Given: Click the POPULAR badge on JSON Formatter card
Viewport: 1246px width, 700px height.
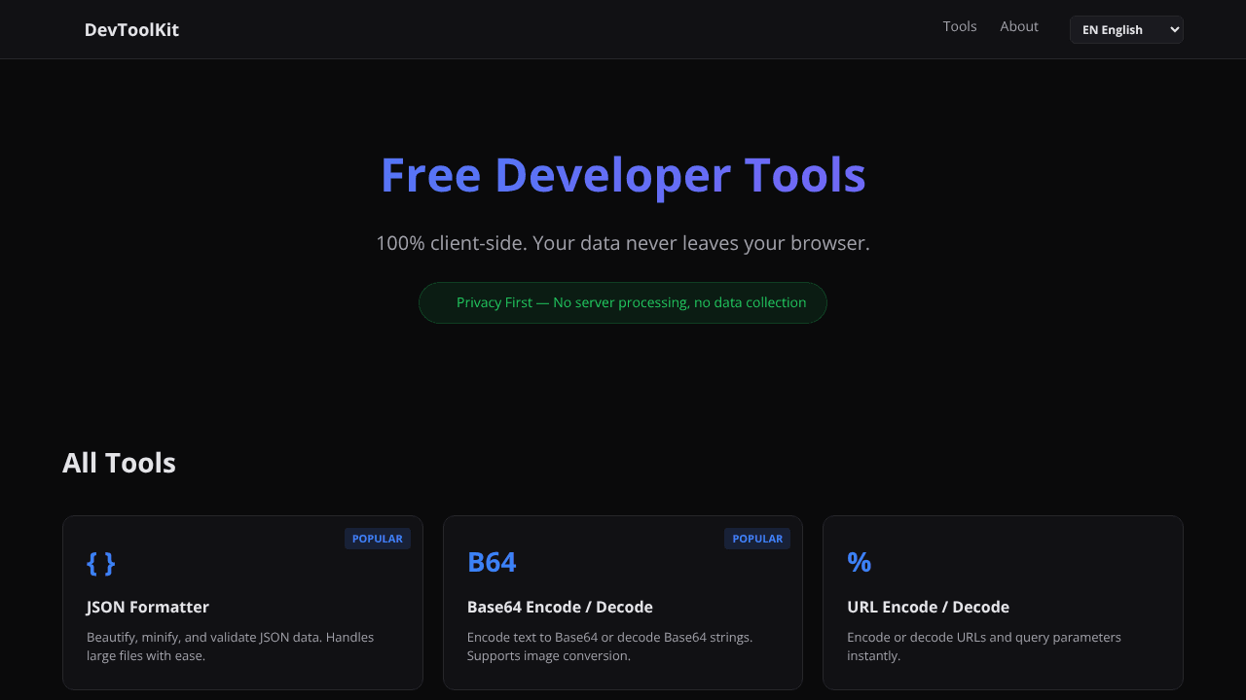Looking at the screenshot, I should 378,539.
